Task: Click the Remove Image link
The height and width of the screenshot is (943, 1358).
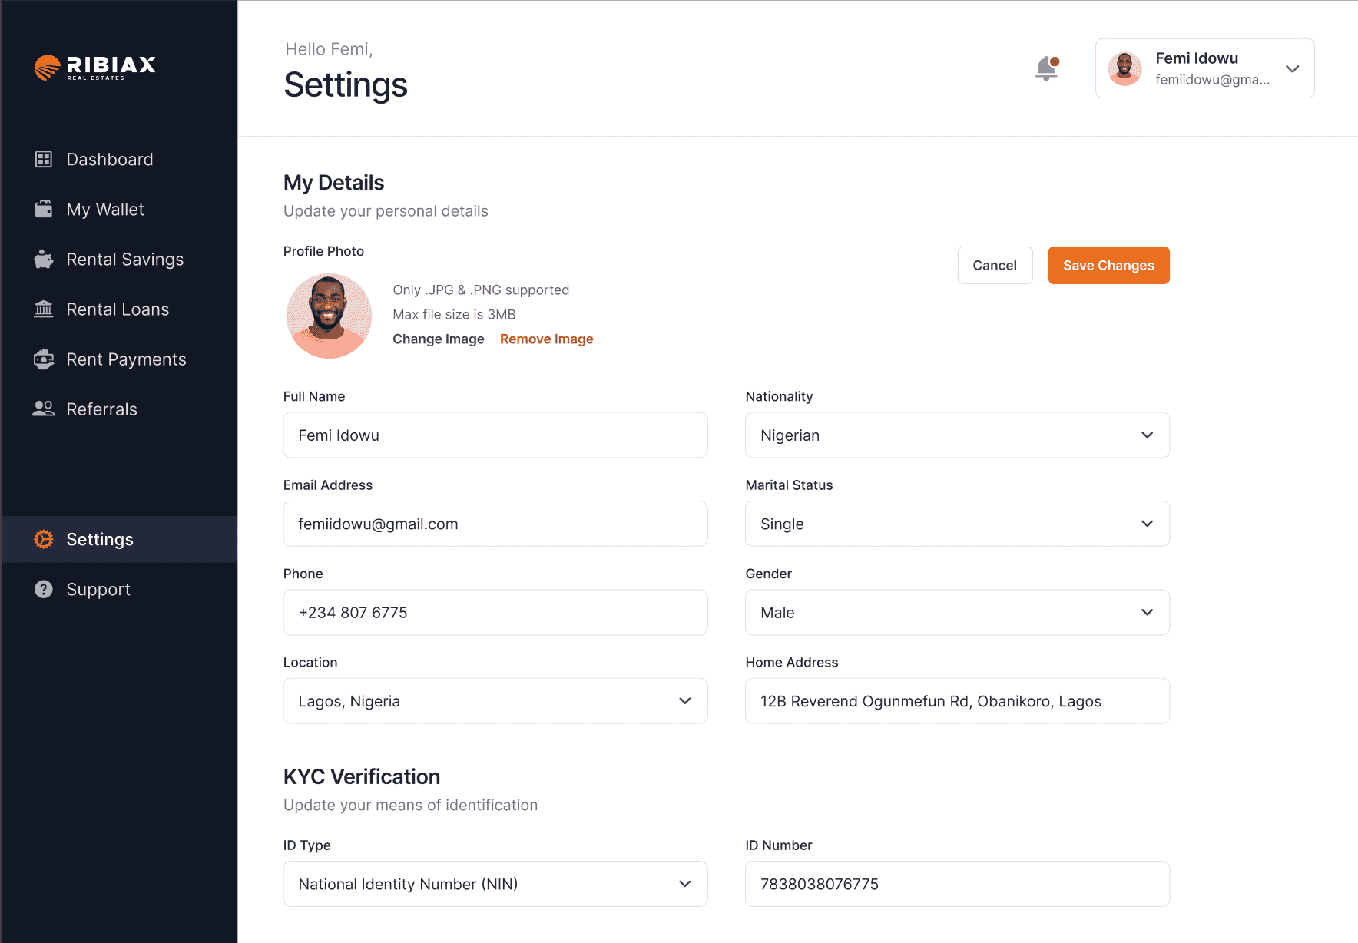Action: click(x=546, y=339)
